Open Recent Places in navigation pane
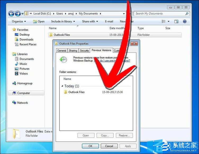Image resolution: width=199 pixels, height=154 pixels. pos(25,44)
